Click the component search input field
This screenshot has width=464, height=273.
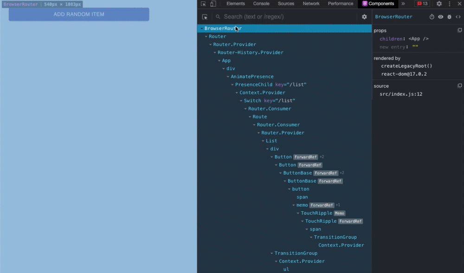tap(278, 16)
